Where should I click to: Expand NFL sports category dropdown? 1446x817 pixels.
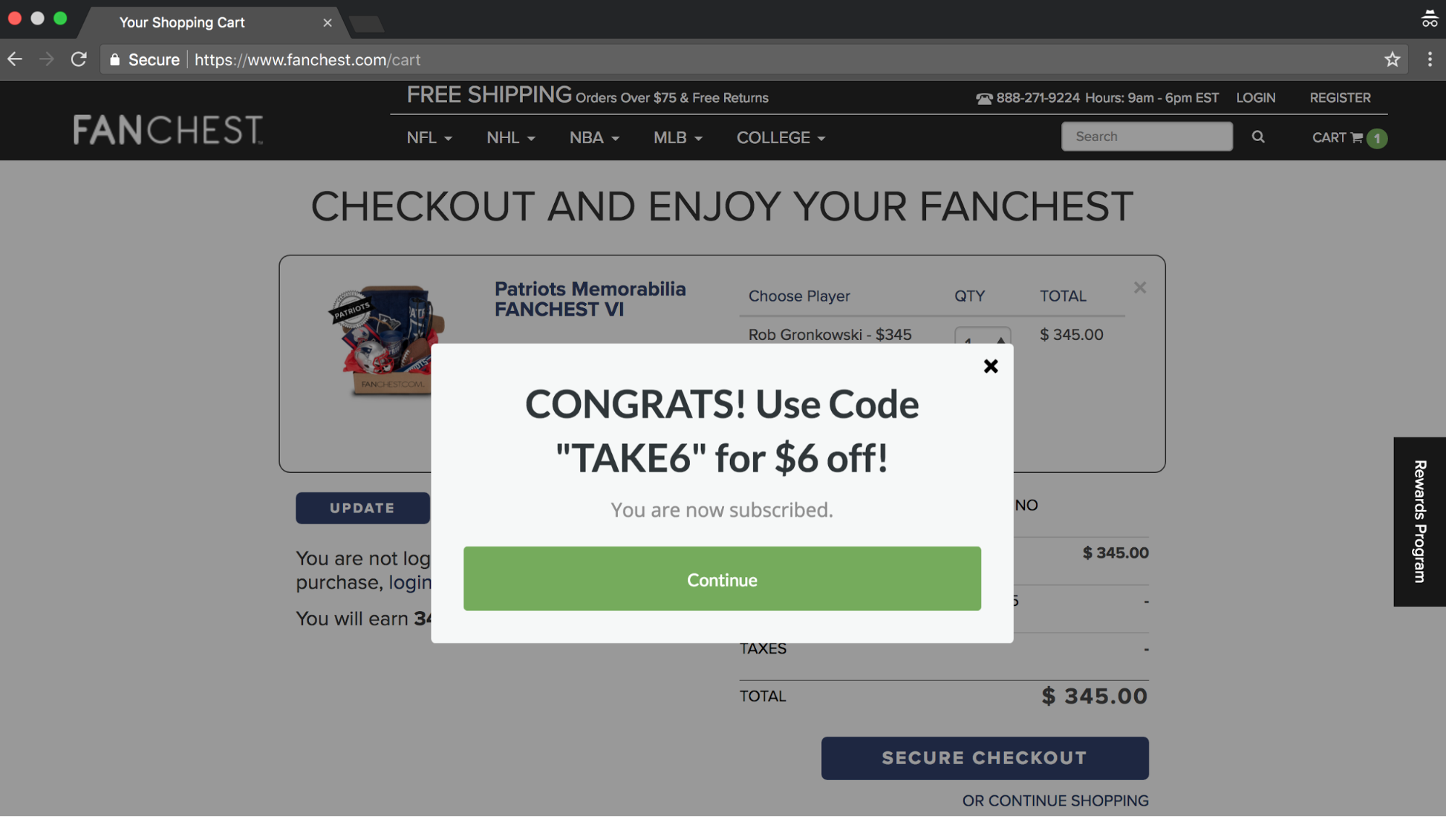coord(430,137)
